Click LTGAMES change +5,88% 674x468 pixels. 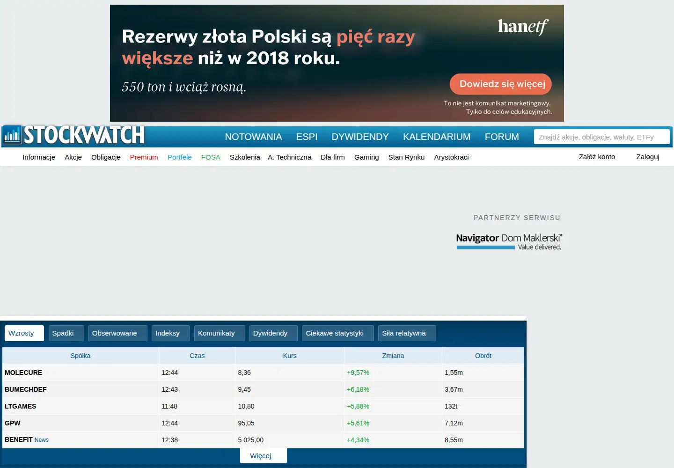(358, 406)
